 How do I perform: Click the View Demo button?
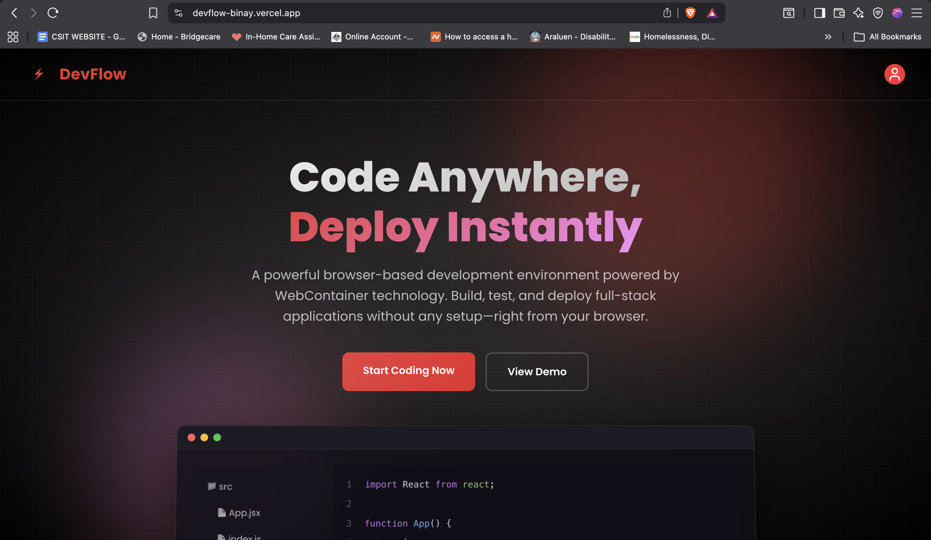[x=536, y=371]
